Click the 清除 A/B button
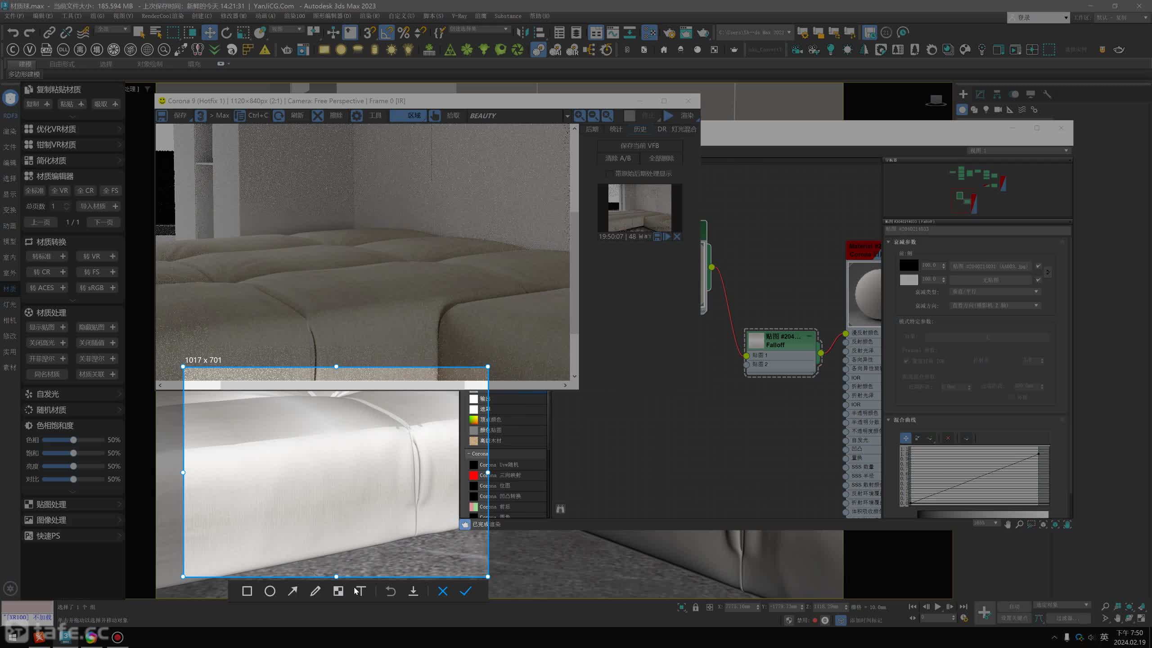The height and width of the screenshot is (648, 1152). coord(618,158)
